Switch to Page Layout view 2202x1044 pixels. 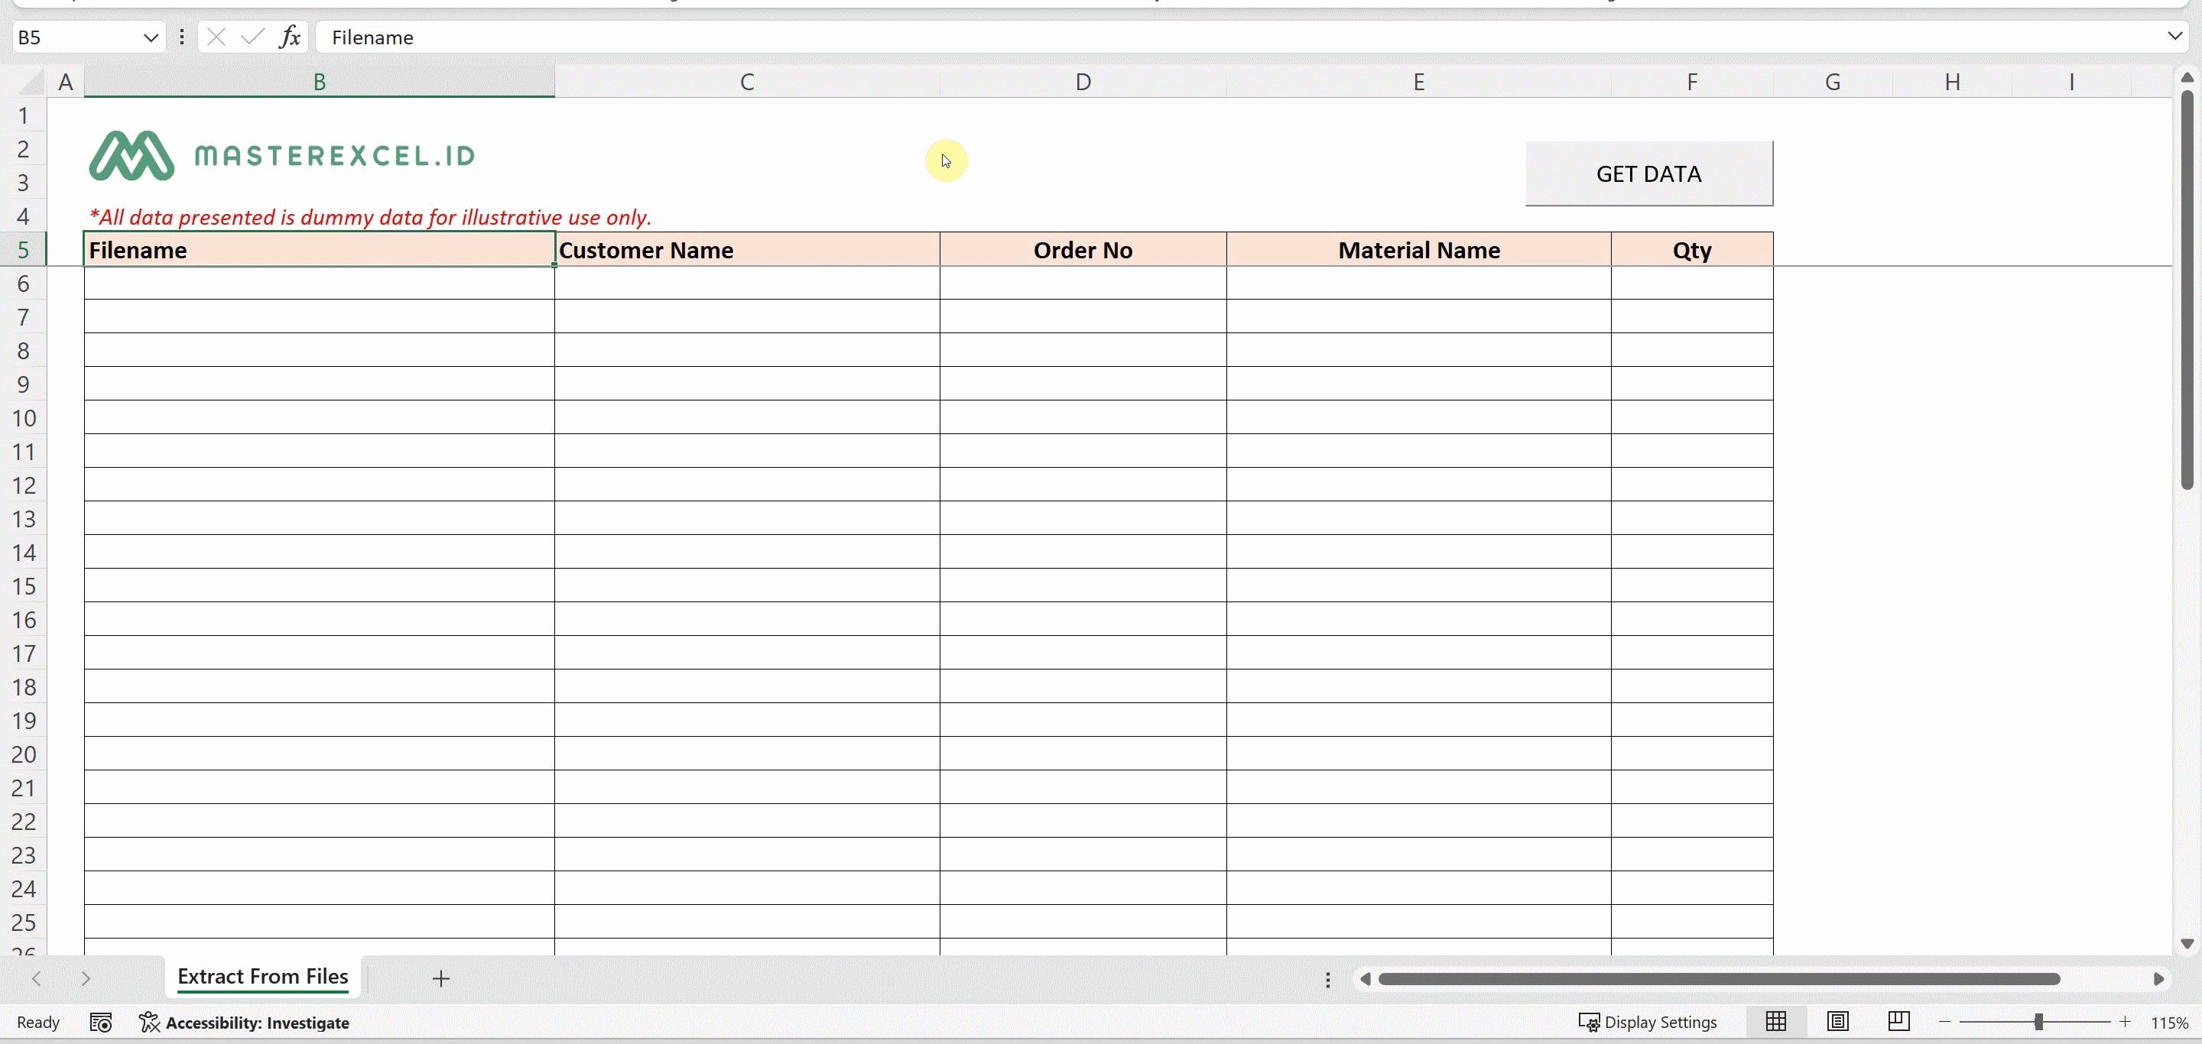(1837, 1022)
